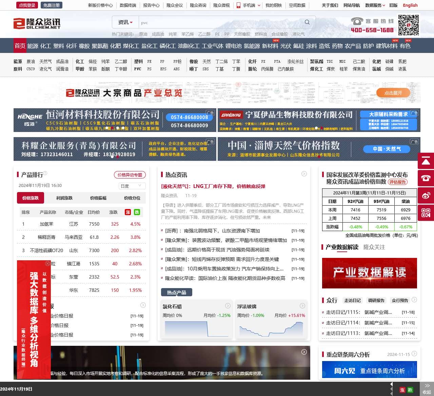This screenshot has height=396, width=434.
Task: Click the more arrow beside 热点资讯
Action: [304, 174]
